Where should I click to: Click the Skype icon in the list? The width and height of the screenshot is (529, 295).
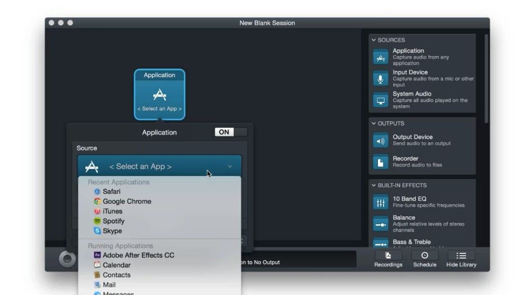(x=97, y=231)
